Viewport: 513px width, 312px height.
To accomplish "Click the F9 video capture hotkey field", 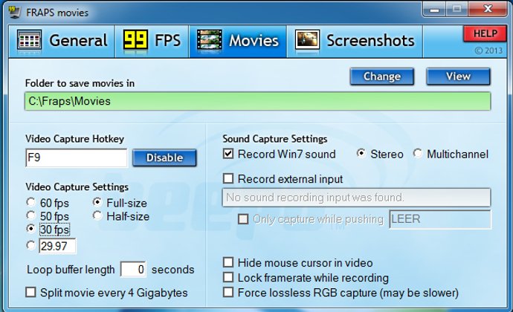I will (x=77, y=157).
